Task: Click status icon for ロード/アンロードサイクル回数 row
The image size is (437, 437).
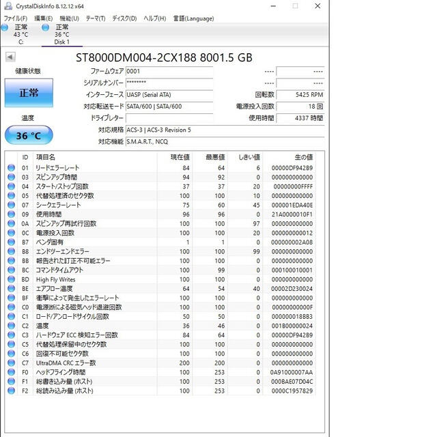Action: 11,316
